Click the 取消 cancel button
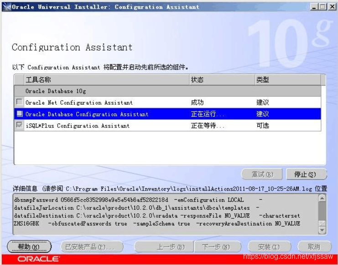Screen dimensions: 338x265 tap(314, 247)
